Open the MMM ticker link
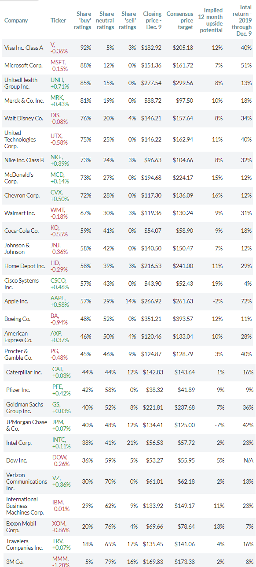The width and height of the screenshot is (256, 567). pos(60,559)
